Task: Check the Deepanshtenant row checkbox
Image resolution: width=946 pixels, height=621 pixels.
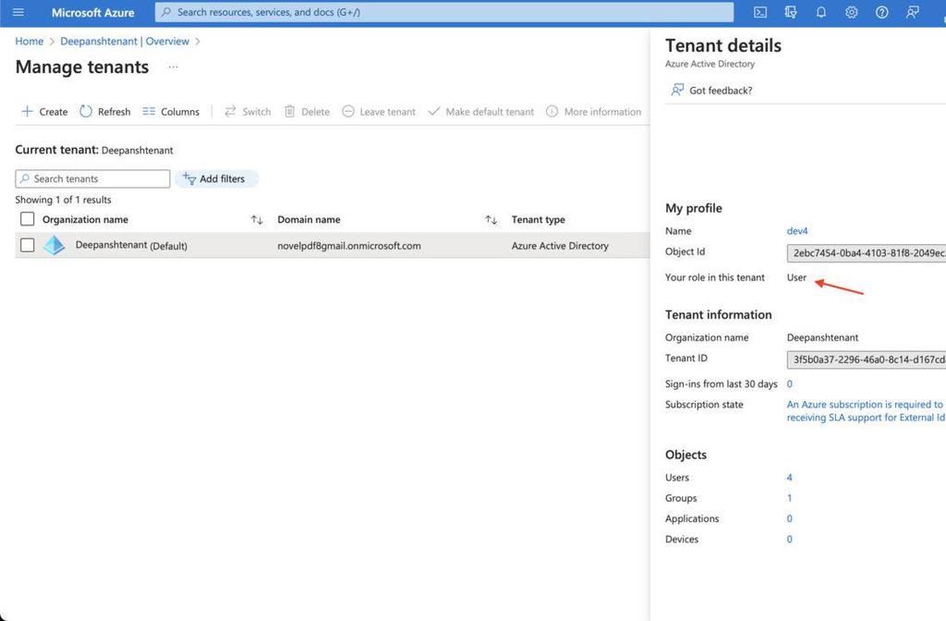Action: (27, 245)
